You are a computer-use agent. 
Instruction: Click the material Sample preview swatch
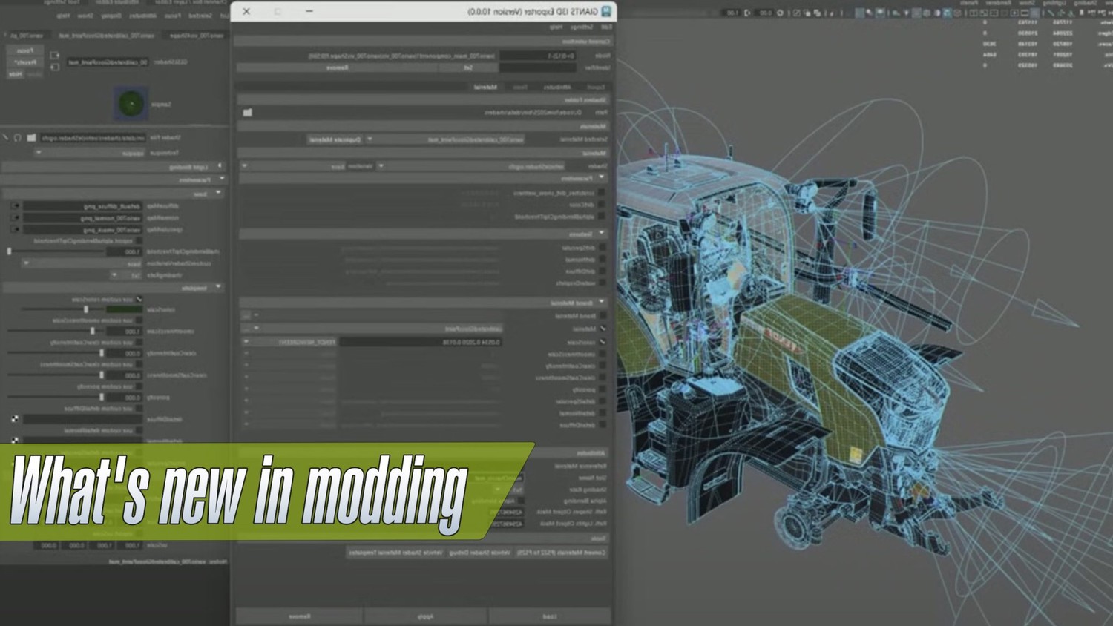[131, 104]
